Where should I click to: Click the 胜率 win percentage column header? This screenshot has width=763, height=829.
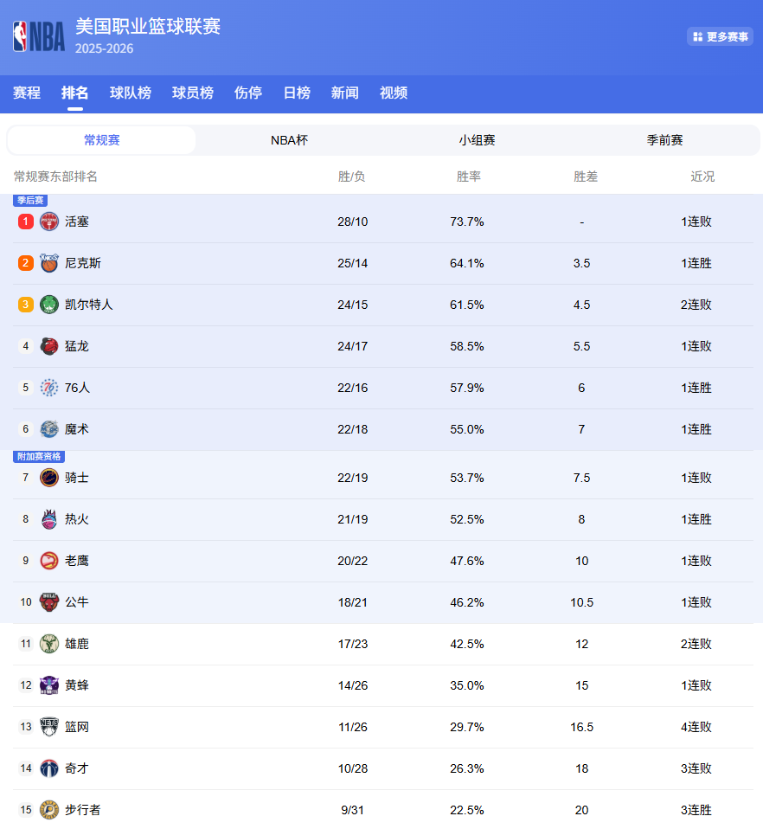click(468, 177)
